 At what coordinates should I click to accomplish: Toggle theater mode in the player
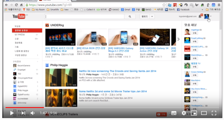click(x=204, y=113)
